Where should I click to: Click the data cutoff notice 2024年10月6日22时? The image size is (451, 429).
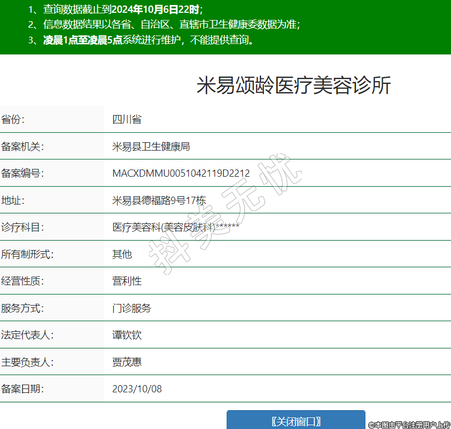pos(156,9)
